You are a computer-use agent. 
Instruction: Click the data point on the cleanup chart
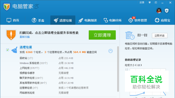[x=144, y=93]
